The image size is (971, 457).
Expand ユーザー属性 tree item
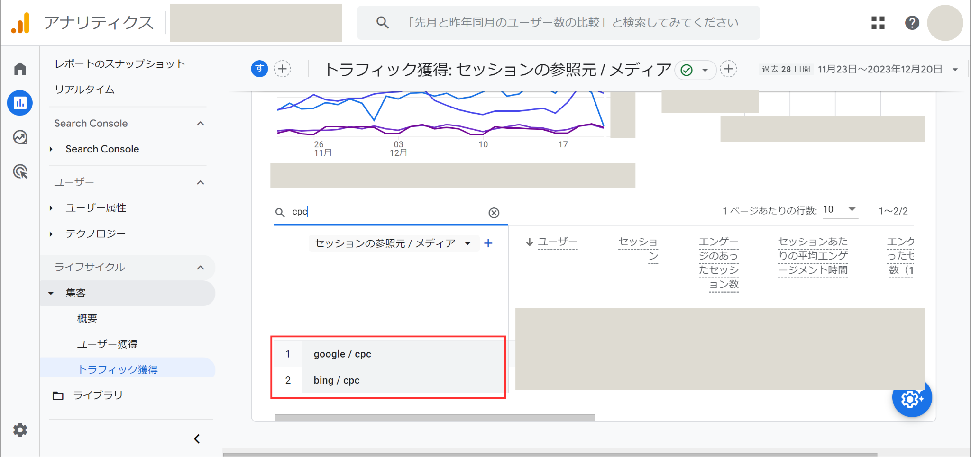[x=51, y=208]
